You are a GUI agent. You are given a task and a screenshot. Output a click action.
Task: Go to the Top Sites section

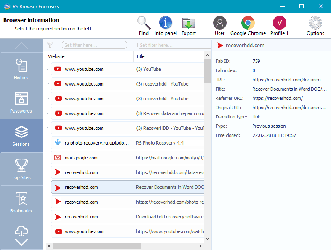click(x=21, y=169)
